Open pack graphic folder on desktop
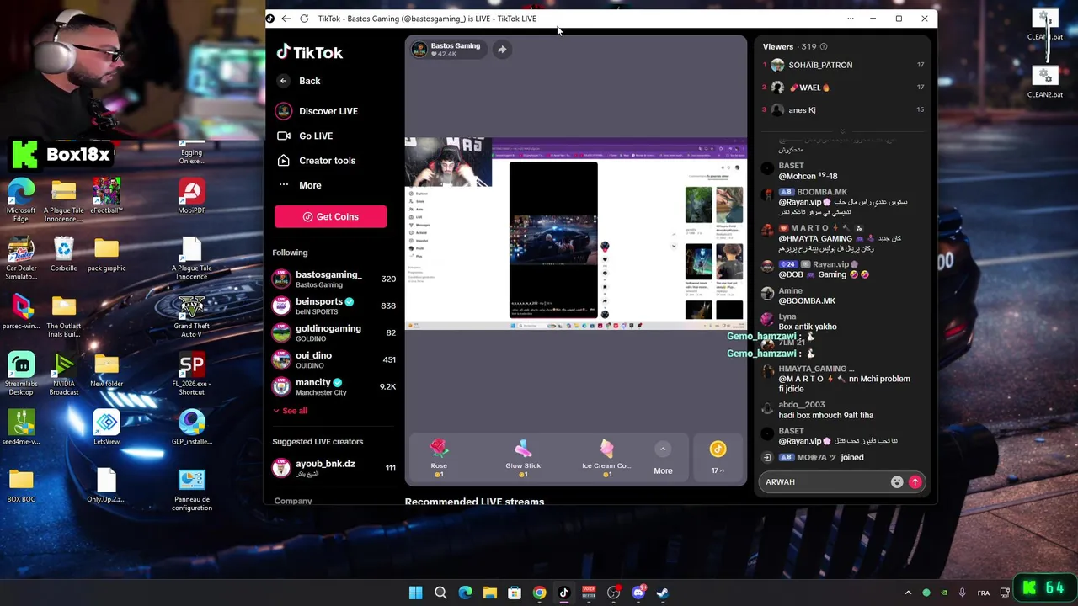This screenshot has height=606, width=1078. (x=106, y=255)
